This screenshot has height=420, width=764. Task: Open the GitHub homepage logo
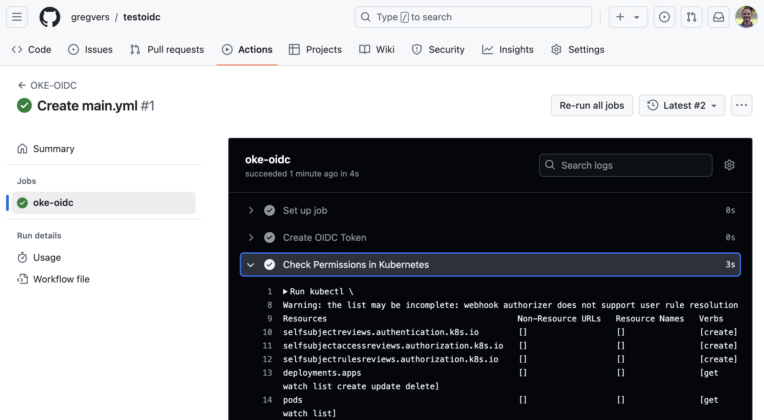coord(50,17)
